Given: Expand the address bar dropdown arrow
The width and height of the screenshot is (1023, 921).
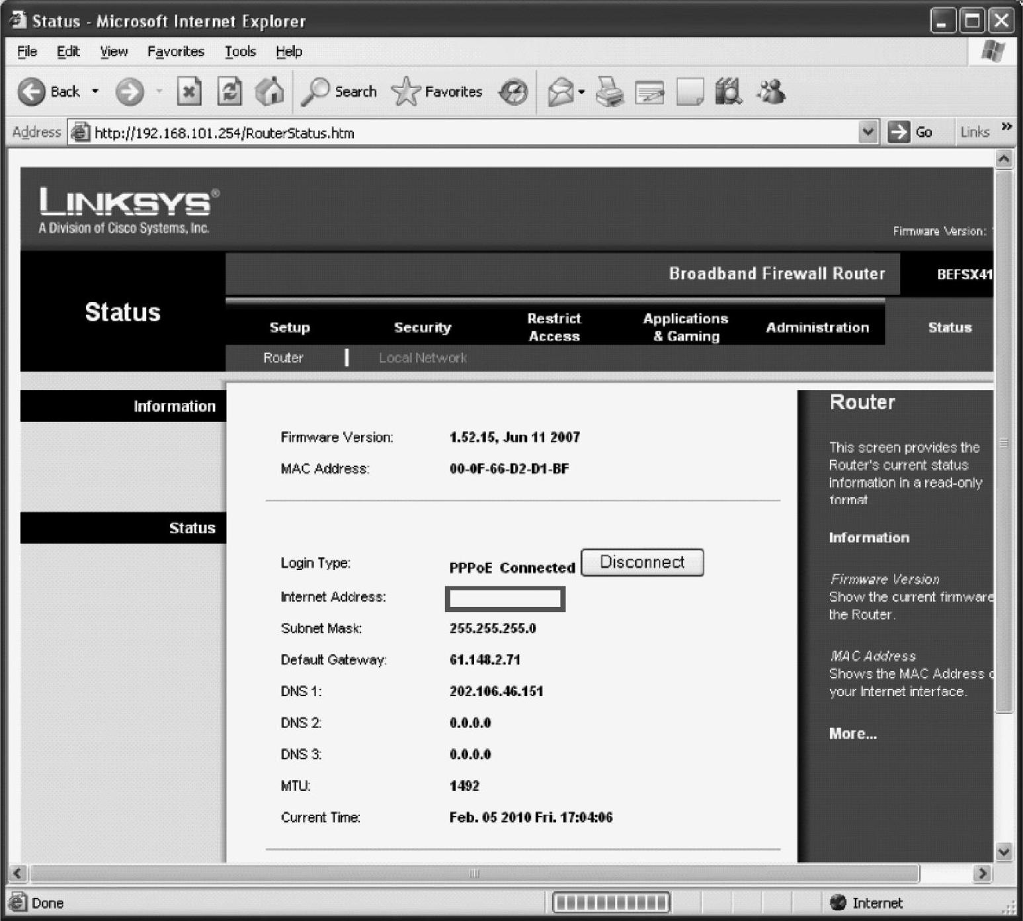Looking at the screenshot, I should 868,132.
